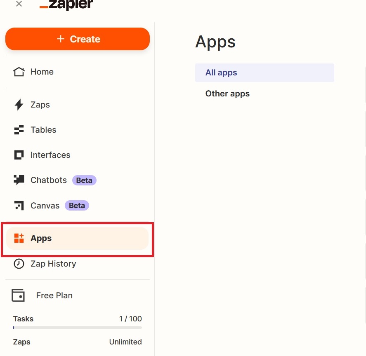This screenshot has width=366, height=356.
Task: Click the Zap History clock icon
Action: (x=19, y=264)
